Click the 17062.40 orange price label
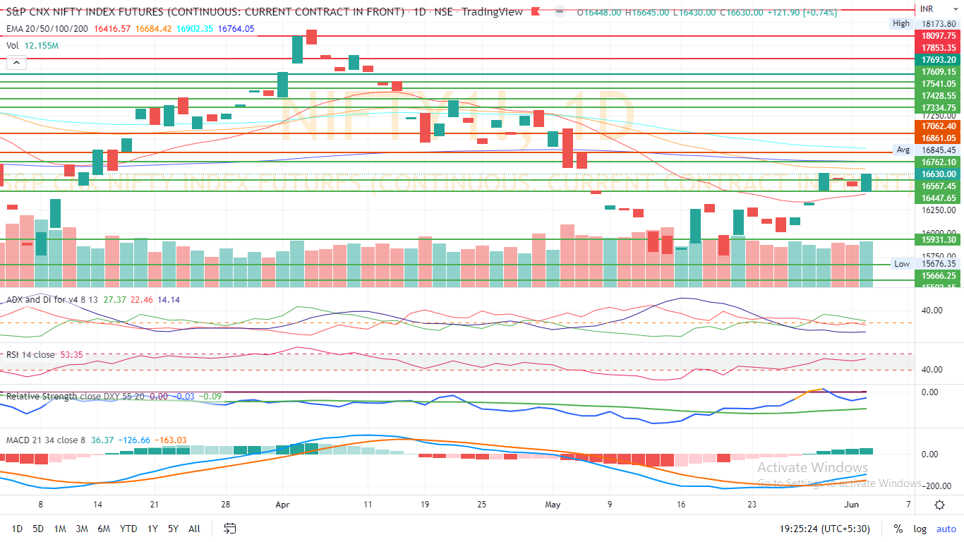The image size is (964, 542). click(938, 126)
